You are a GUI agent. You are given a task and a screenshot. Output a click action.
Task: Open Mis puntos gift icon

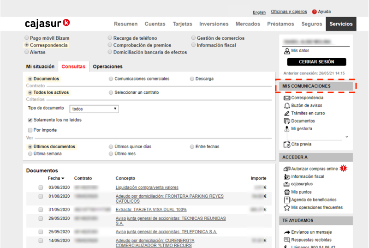[287, 192]
